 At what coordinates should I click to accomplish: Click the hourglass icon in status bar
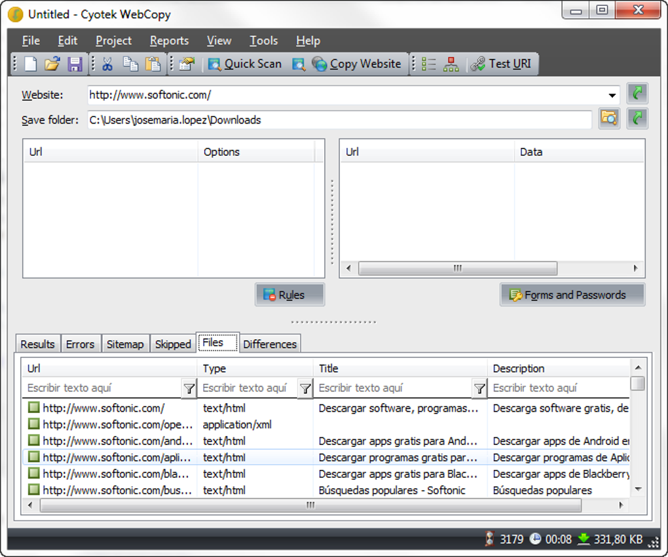pos(489,538)
